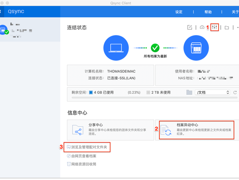Open the /文档 folder dropdown

(x=212, y=93)
